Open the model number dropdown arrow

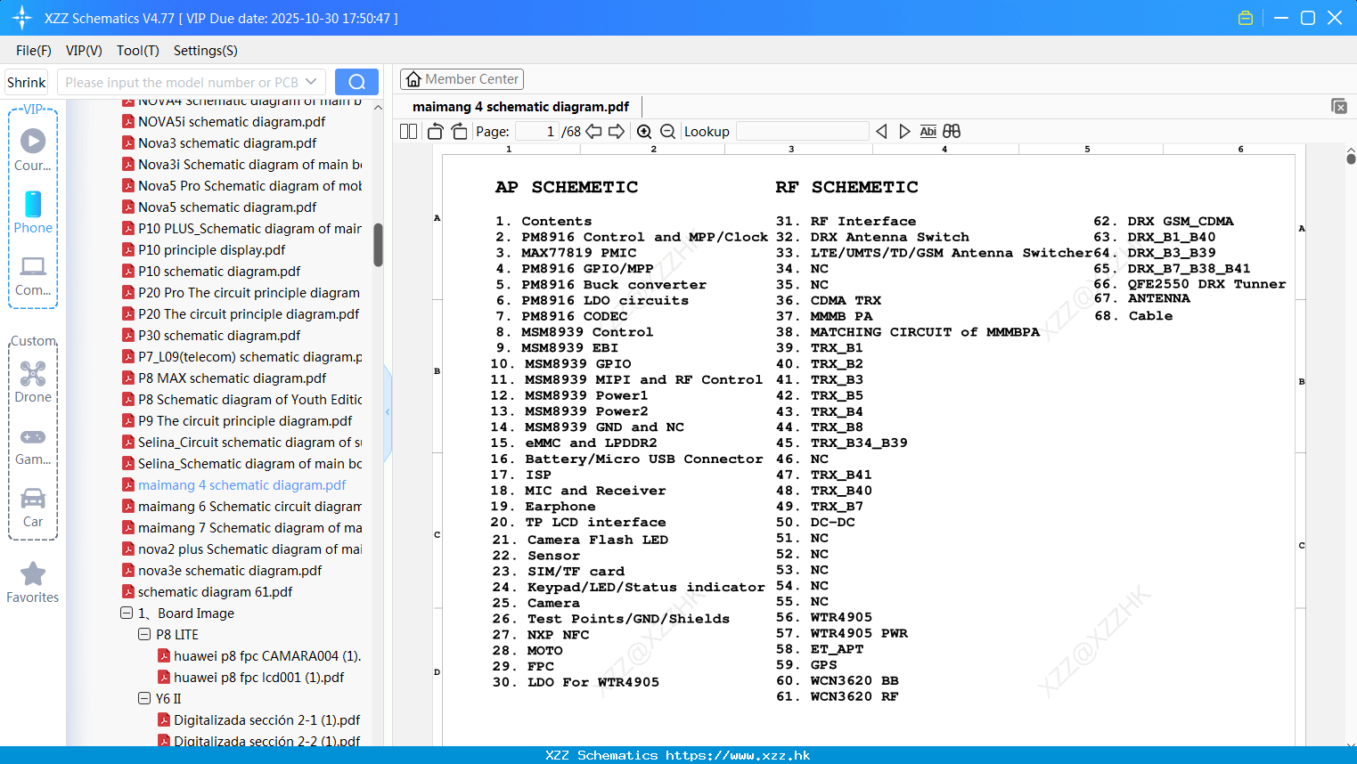pyautogui.click(x=311, y=82)
